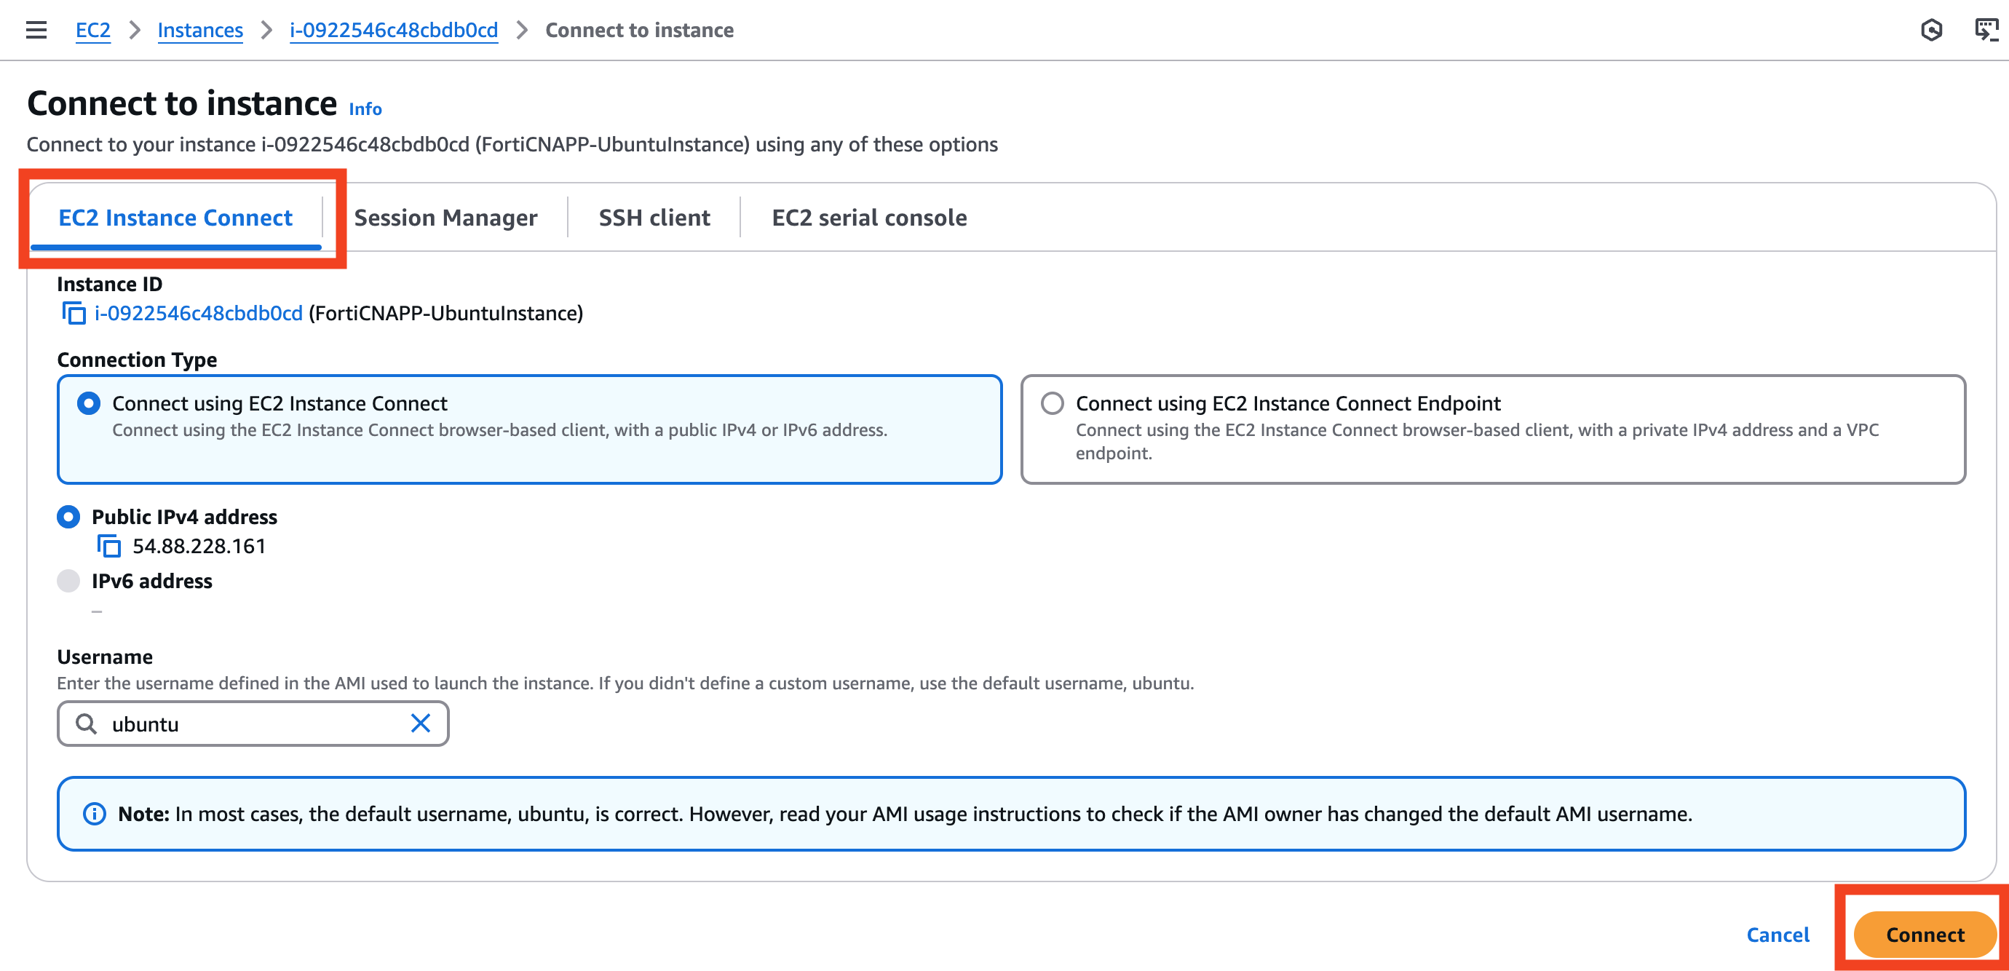Click the 54.88.228.161 address text
Screen dimensions: 2009x971
point(199,546)
